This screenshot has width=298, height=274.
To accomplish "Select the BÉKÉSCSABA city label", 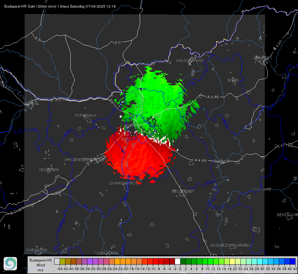I will pos(287,215).
